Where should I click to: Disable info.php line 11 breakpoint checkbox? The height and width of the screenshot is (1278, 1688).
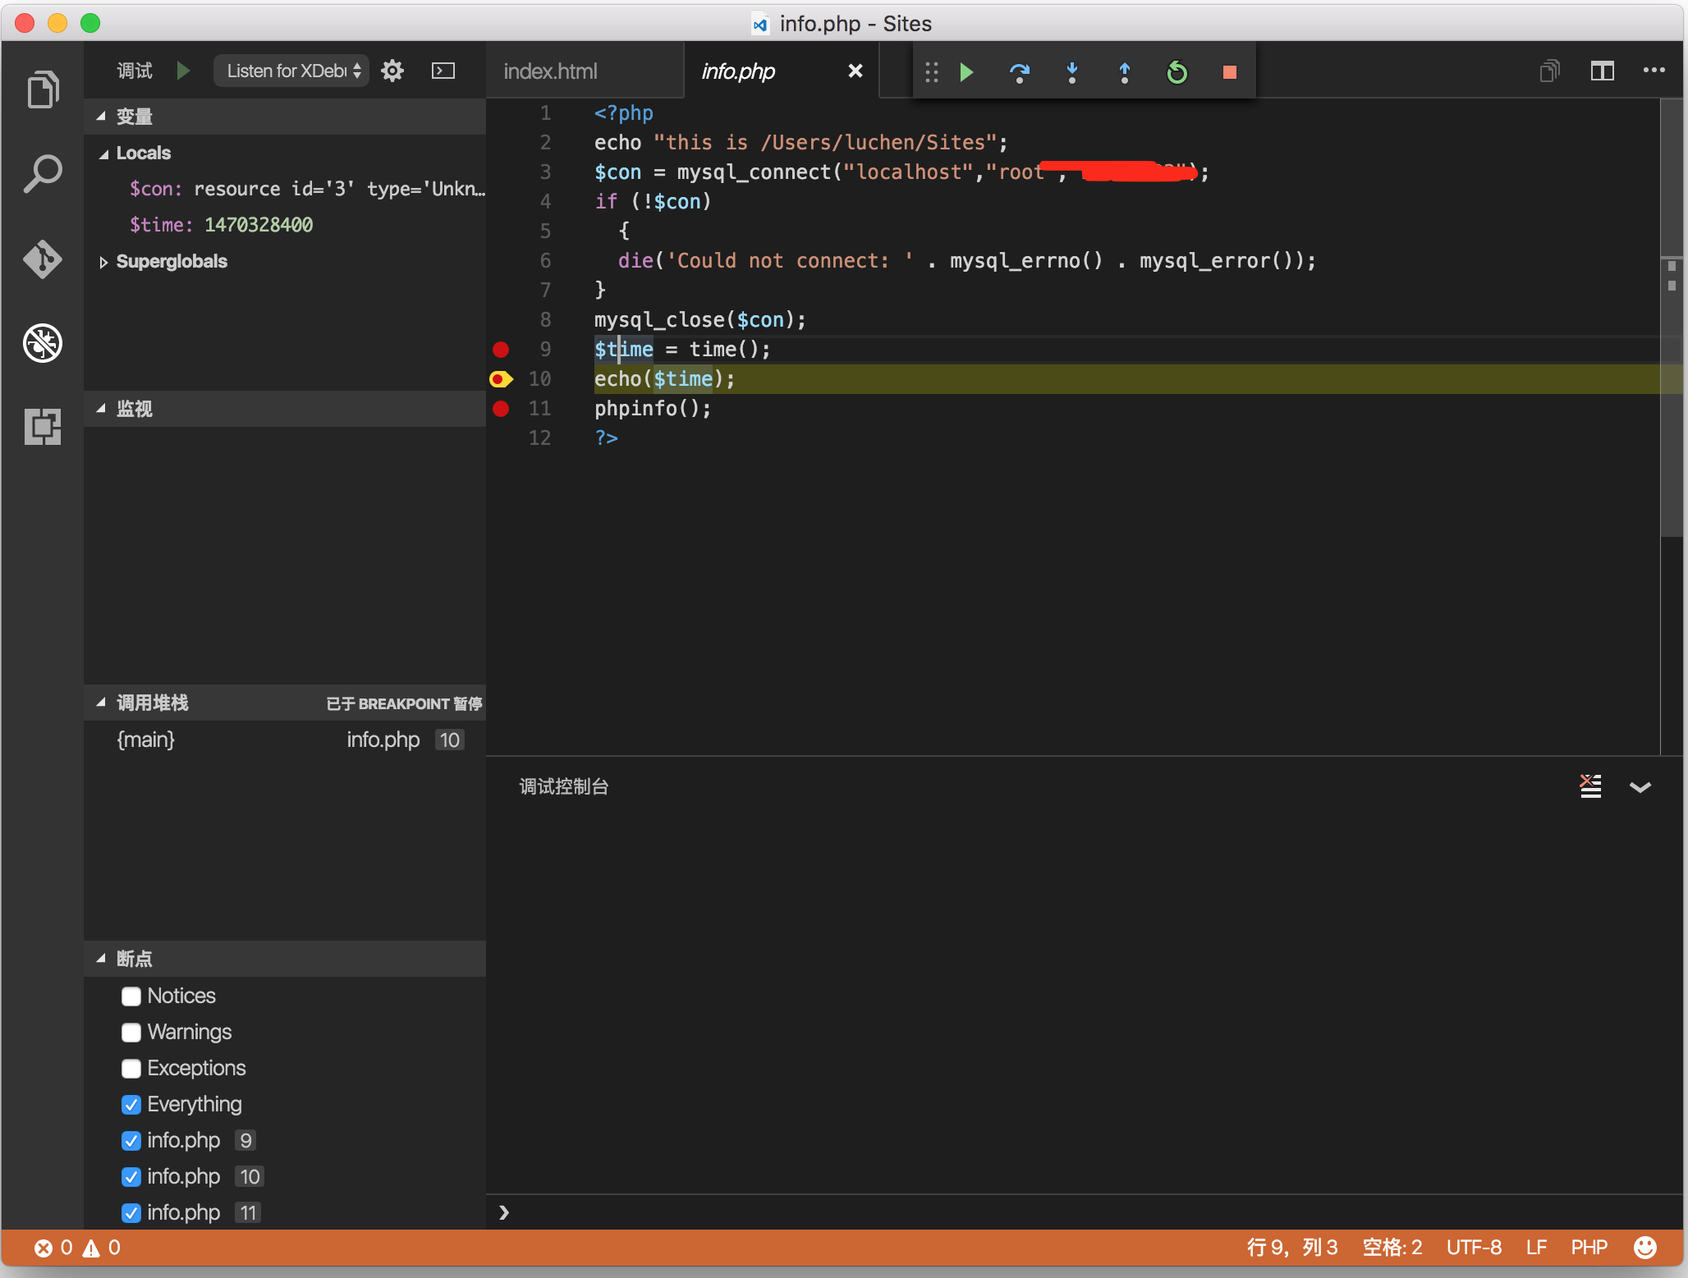(131, 1213)
